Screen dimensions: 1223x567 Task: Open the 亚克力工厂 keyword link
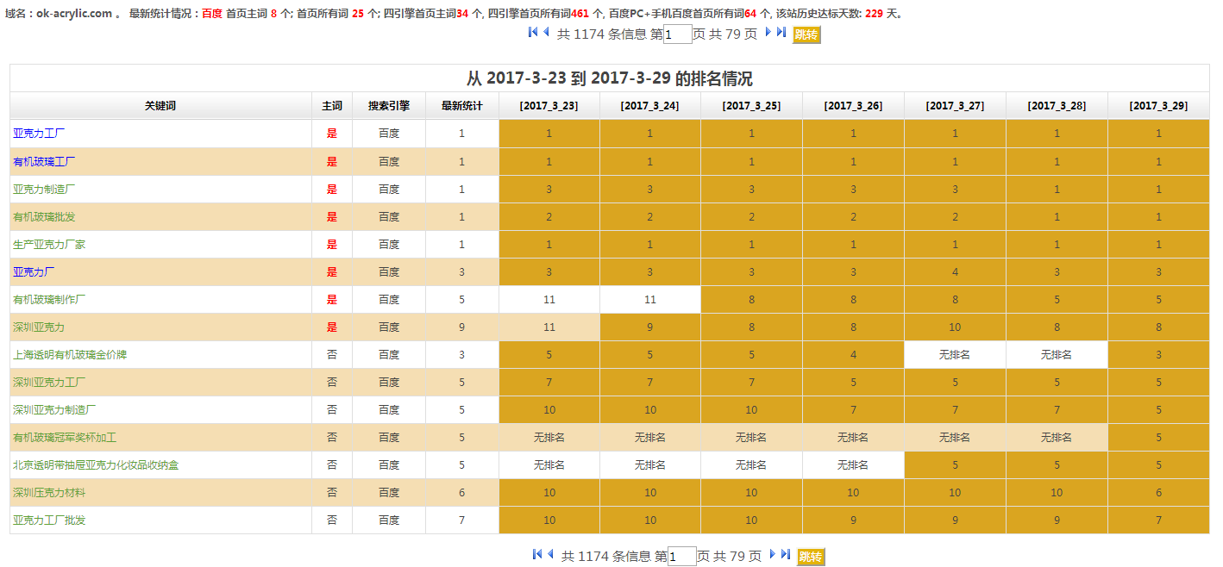39,134
